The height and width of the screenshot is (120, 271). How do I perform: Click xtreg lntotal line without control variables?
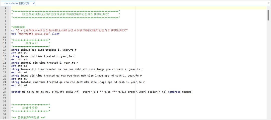[x=45, y=63]
